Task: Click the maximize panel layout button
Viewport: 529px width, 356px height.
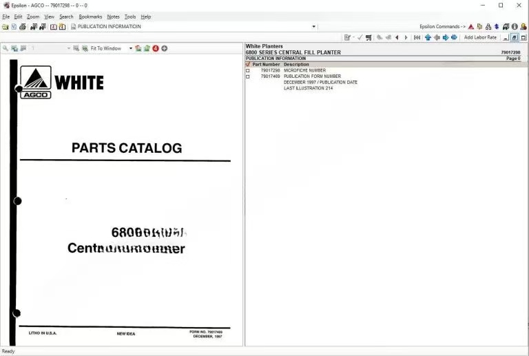Action: [x=523, y=38]
